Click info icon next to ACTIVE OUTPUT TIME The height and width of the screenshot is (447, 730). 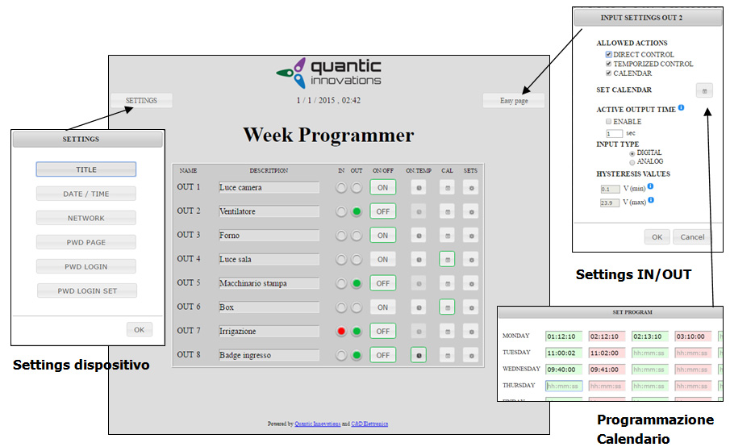tap(682, 108)
